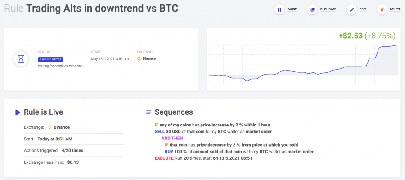405x180 pixels.
Task: Click the Binance icon in Rule is Live panel
Action: (x=50, y=127)
